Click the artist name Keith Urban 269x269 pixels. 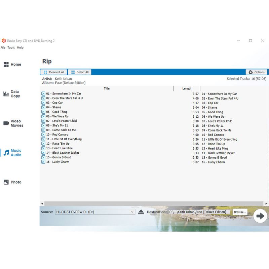coord(63,79)
